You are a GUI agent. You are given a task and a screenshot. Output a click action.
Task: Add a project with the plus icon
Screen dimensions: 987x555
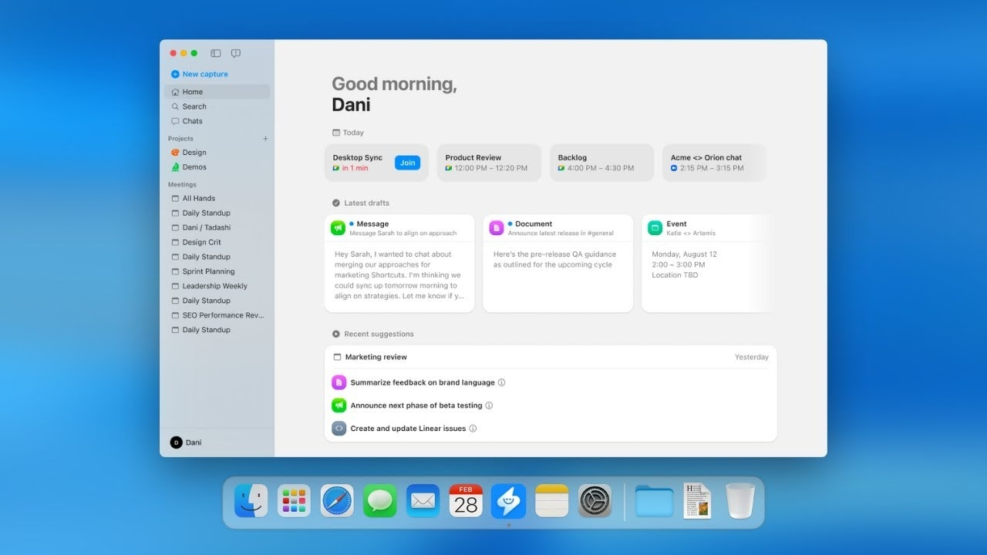click(x=265, y=139)
